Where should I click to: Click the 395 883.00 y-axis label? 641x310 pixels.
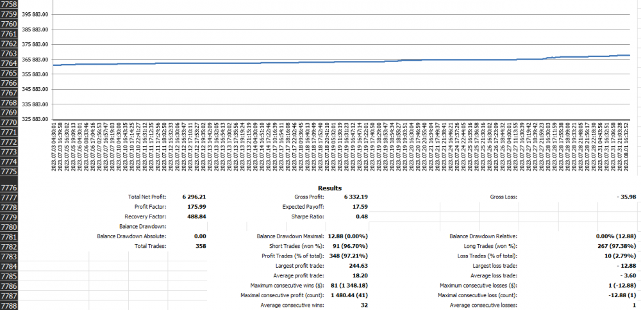[x=35, y=14]
